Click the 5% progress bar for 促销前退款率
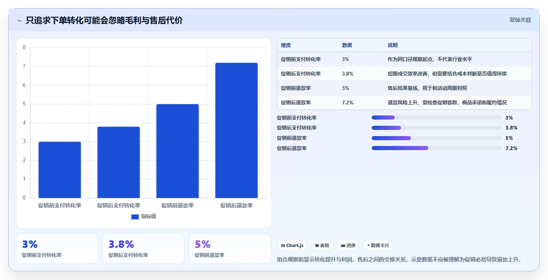This screenshot has height=280, width=548. (437, 138)
